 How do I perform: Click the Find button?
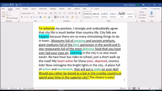(x=143, y=12)
